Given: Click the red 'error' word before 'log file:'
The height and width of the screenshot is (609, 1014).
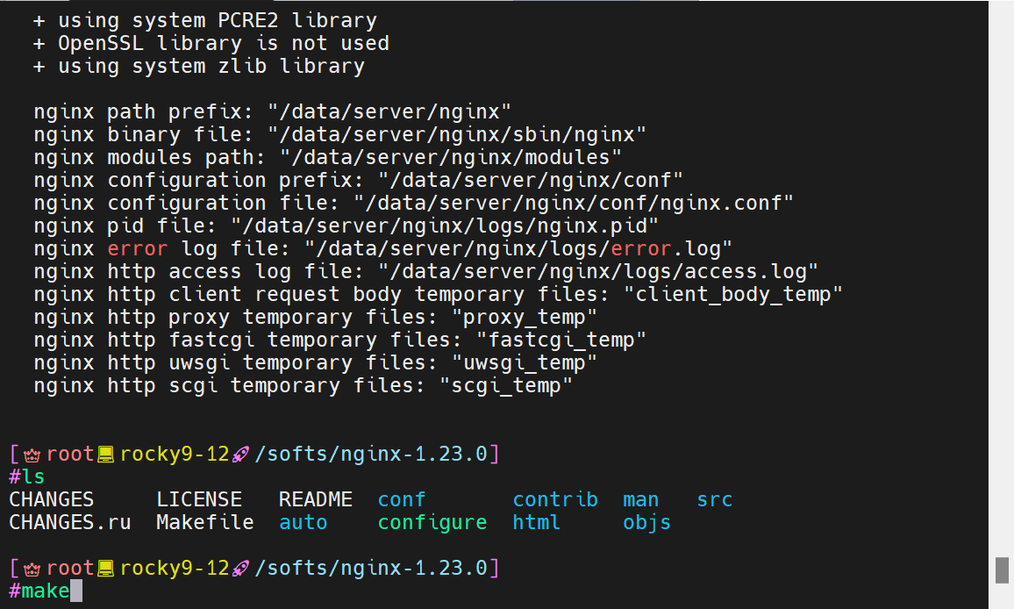Looking at the screenshot, I should point(137,248).
